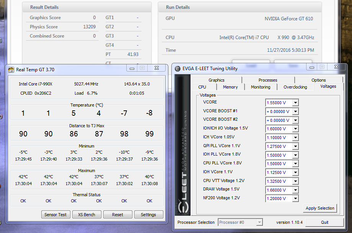Click the PT value 41.93

point(133,54)
